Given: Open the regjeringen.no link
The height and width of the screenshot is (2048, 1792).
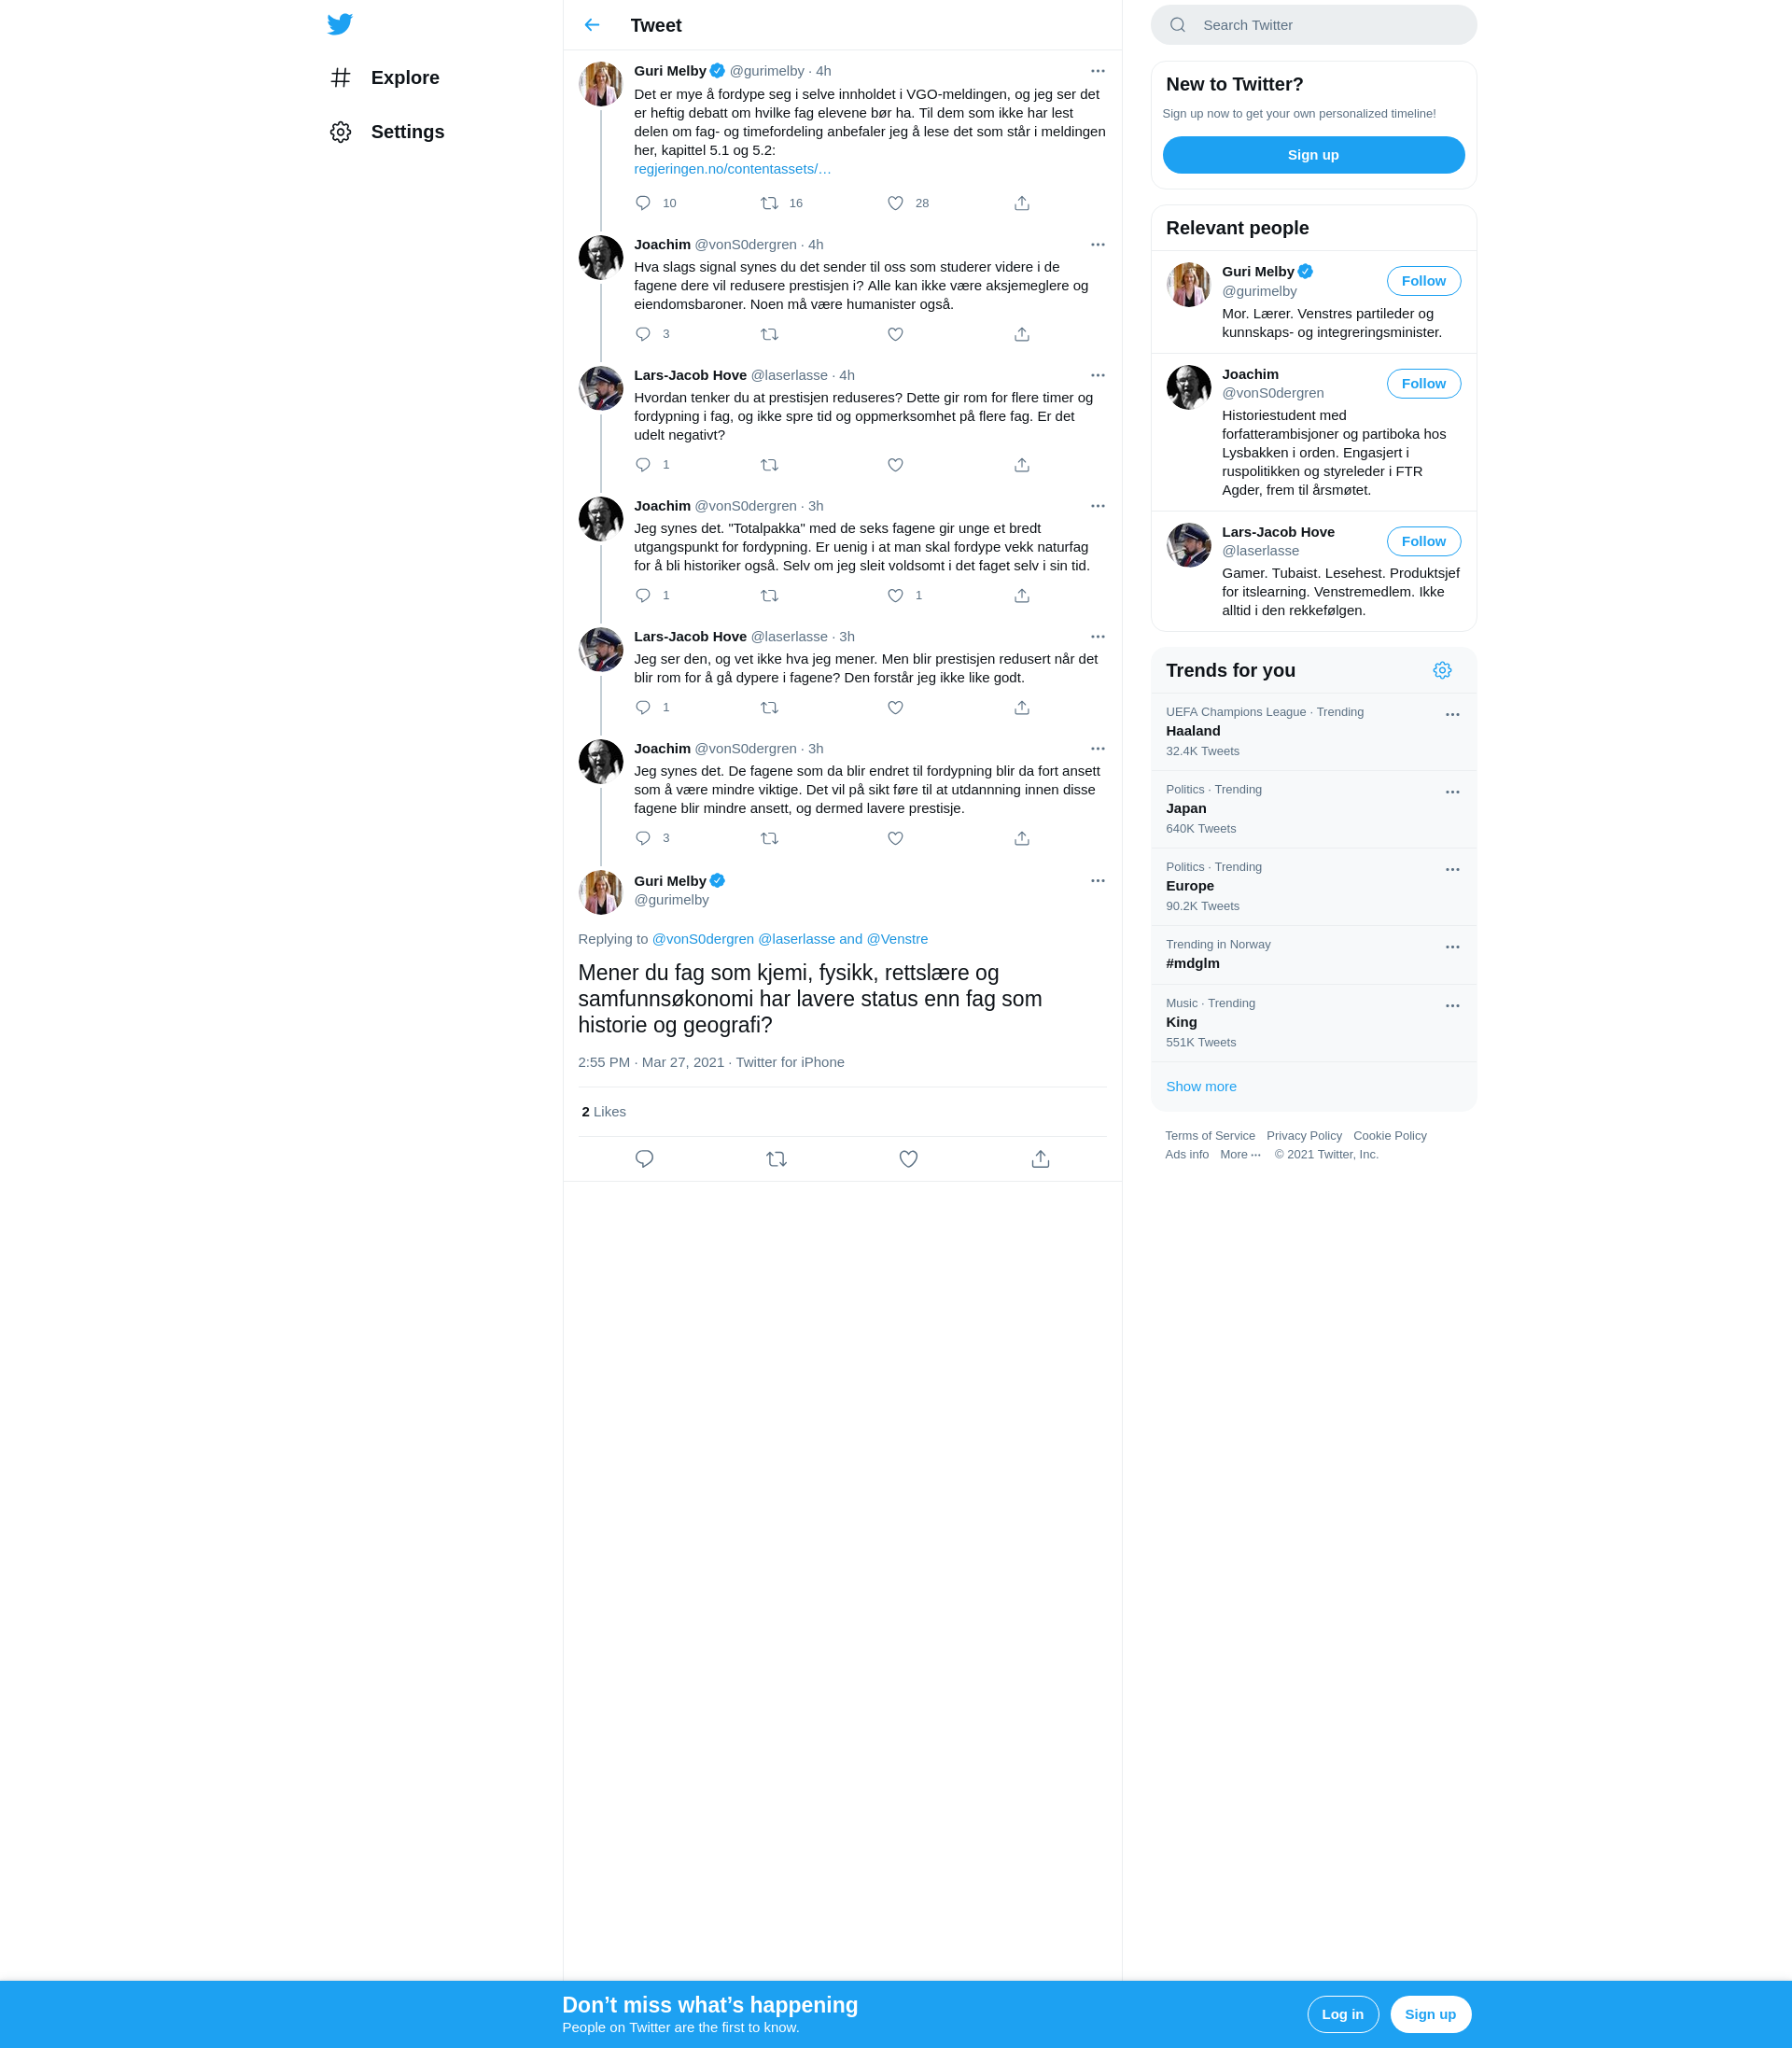Looking at the screenshot, I should 732,169.
